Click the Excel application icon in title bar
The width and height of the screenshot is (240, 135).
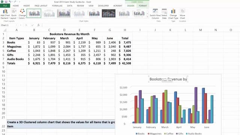pyautogui.click(x=2, y=1)
